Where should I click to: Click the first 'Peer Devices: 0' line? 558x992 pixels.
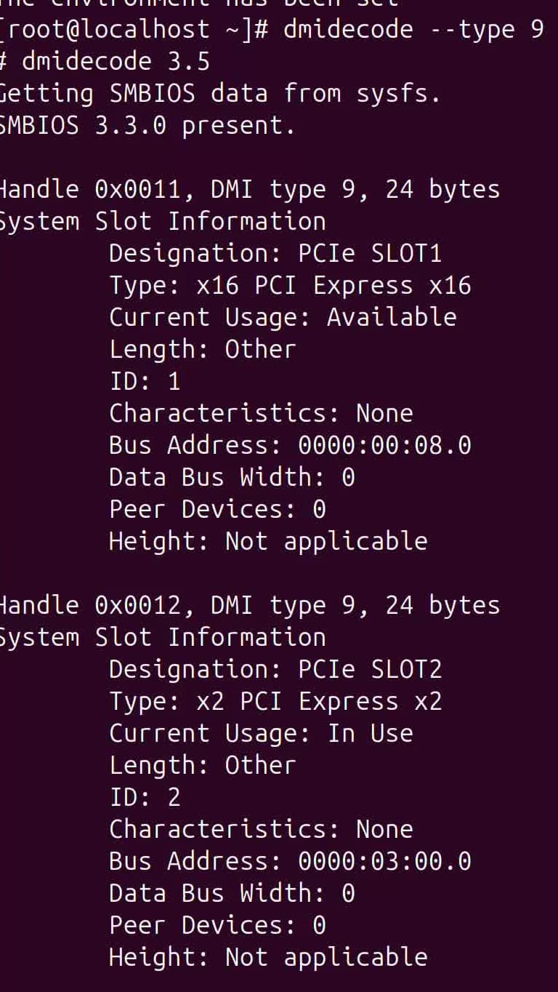(x=217, y=509)
